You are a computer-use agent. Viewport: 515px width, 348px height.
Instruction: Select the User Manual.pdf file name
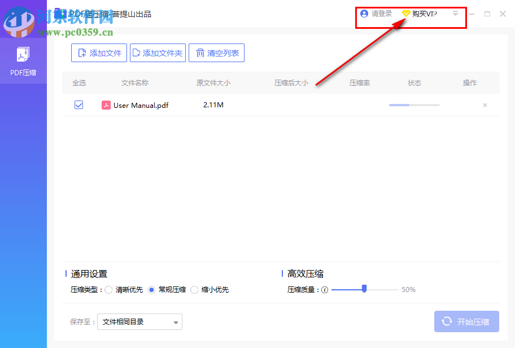pos(141,105)
